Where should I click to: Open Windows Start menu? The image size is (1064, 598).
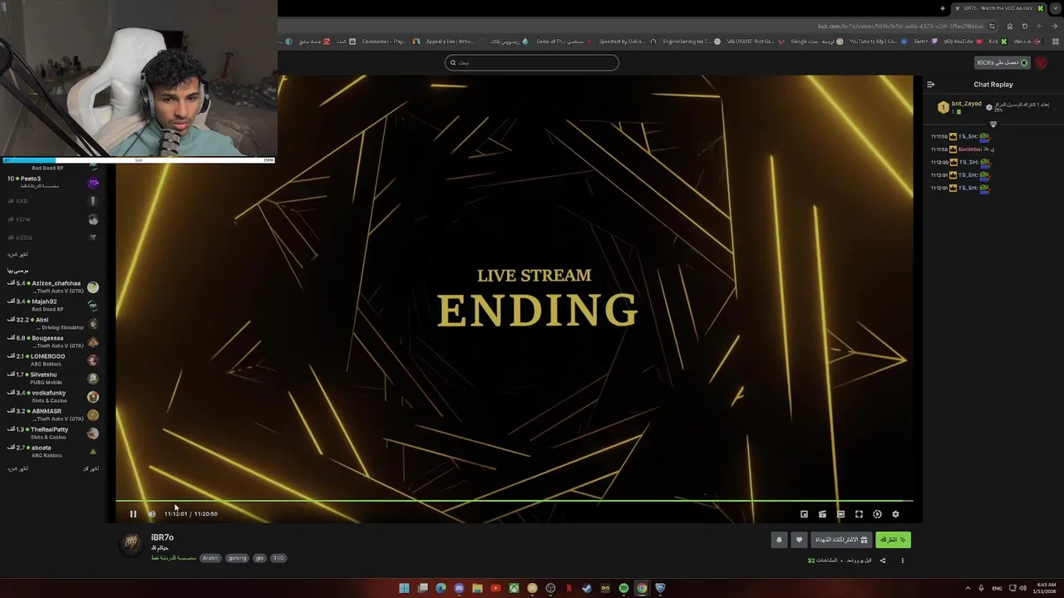[404, 588]
